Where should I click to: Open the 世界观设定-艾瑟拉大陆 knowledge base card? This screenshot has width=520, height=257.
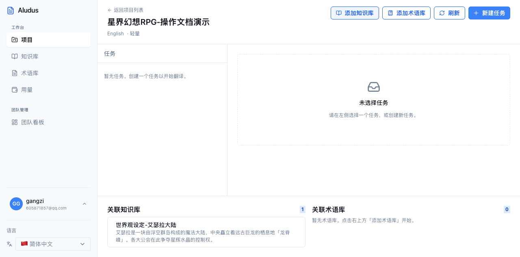[x=206, y=232]
